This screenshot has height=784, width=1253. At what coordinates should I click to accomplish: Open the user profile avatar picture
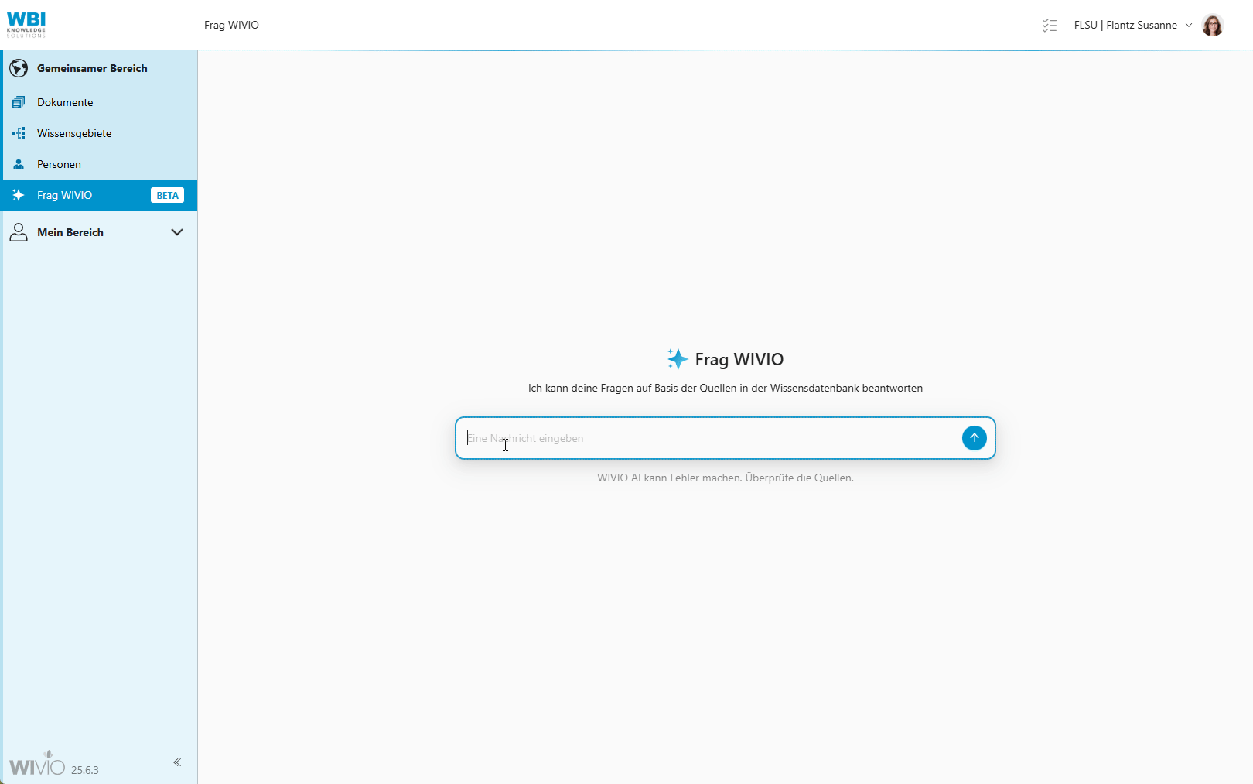[x=1212, y=25]
